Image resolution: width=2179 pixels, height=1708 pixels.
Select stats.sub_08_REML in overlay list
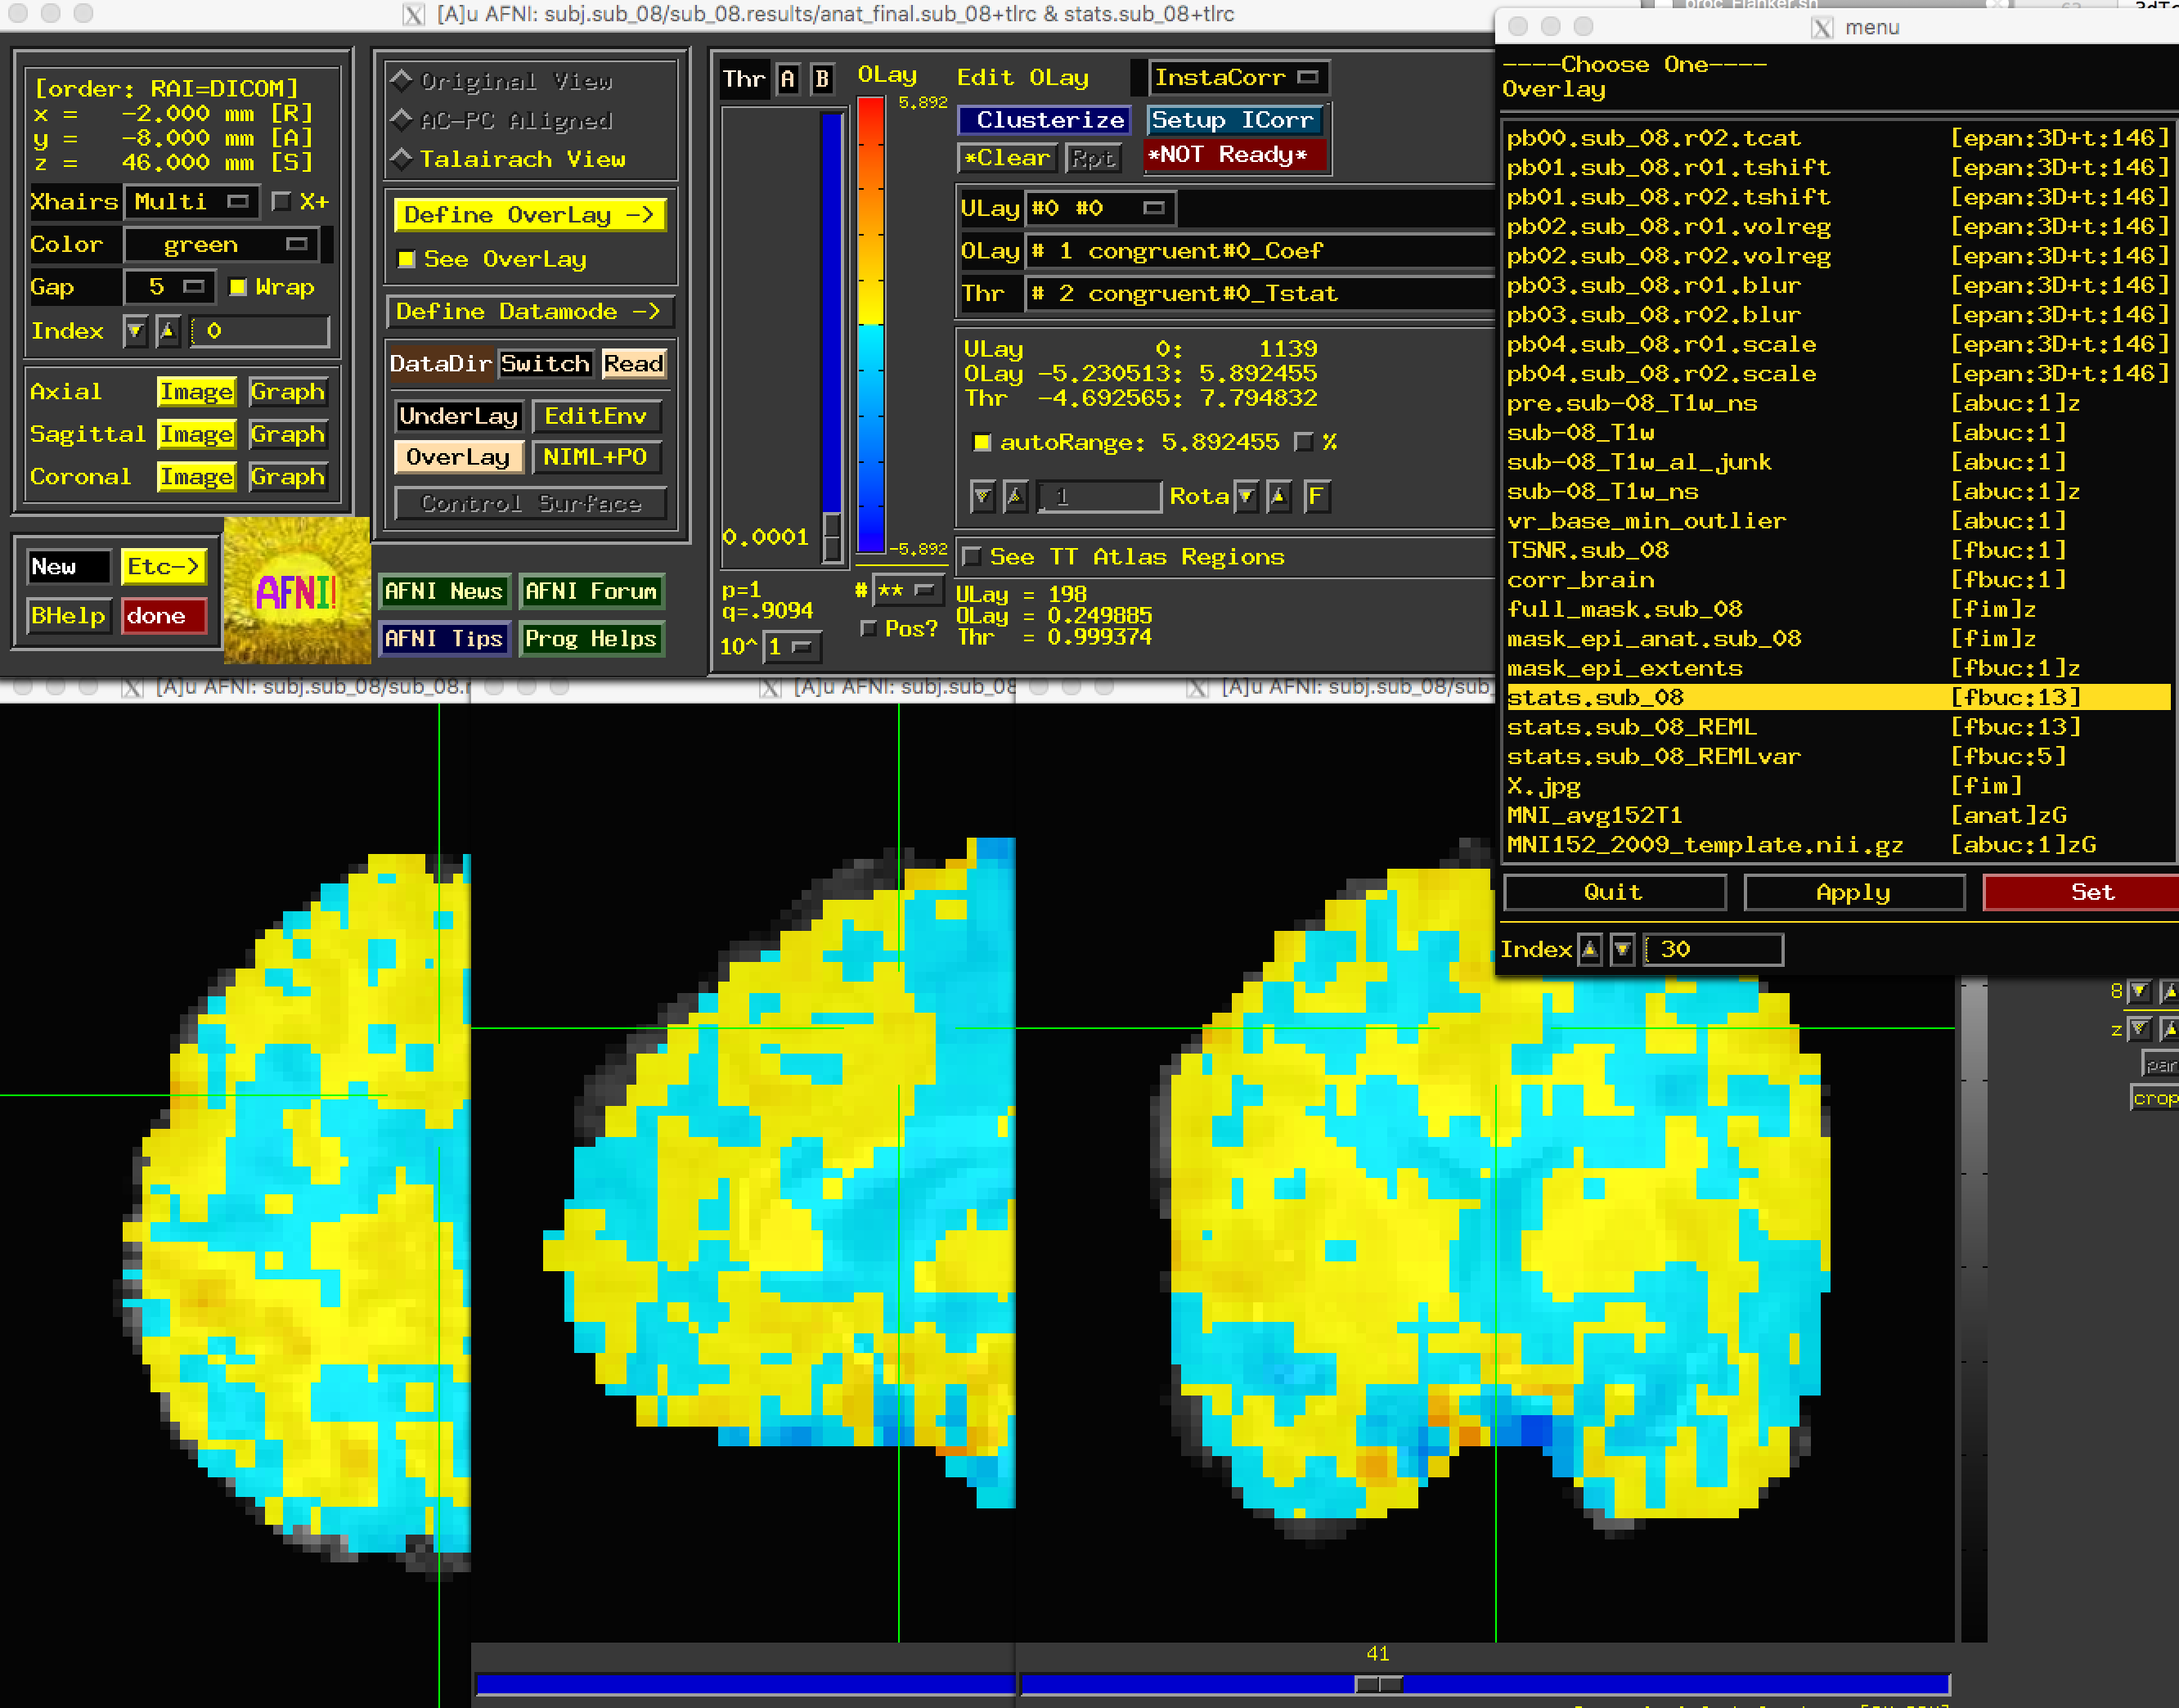[x=1838, y=727]
